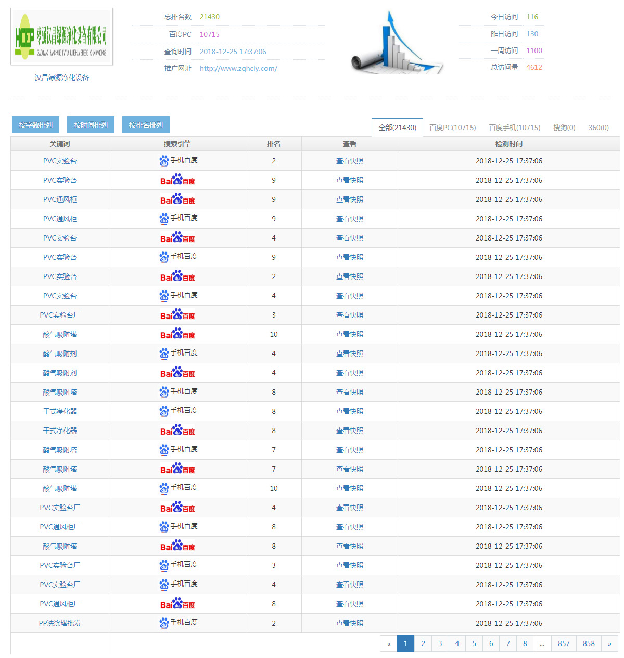Switch to the 百度手机(10715) tab

pos(514,128)
